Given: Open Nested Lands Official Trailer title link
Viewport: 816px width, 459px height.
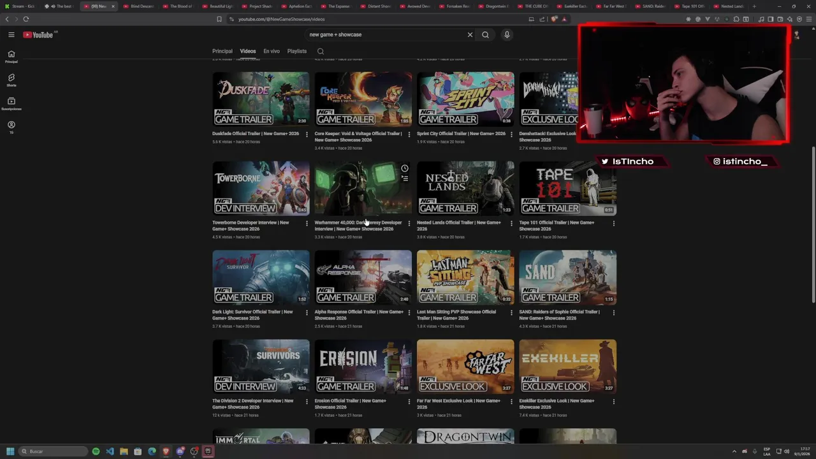Looking at the screenshot, I should (x=459, y=226).
